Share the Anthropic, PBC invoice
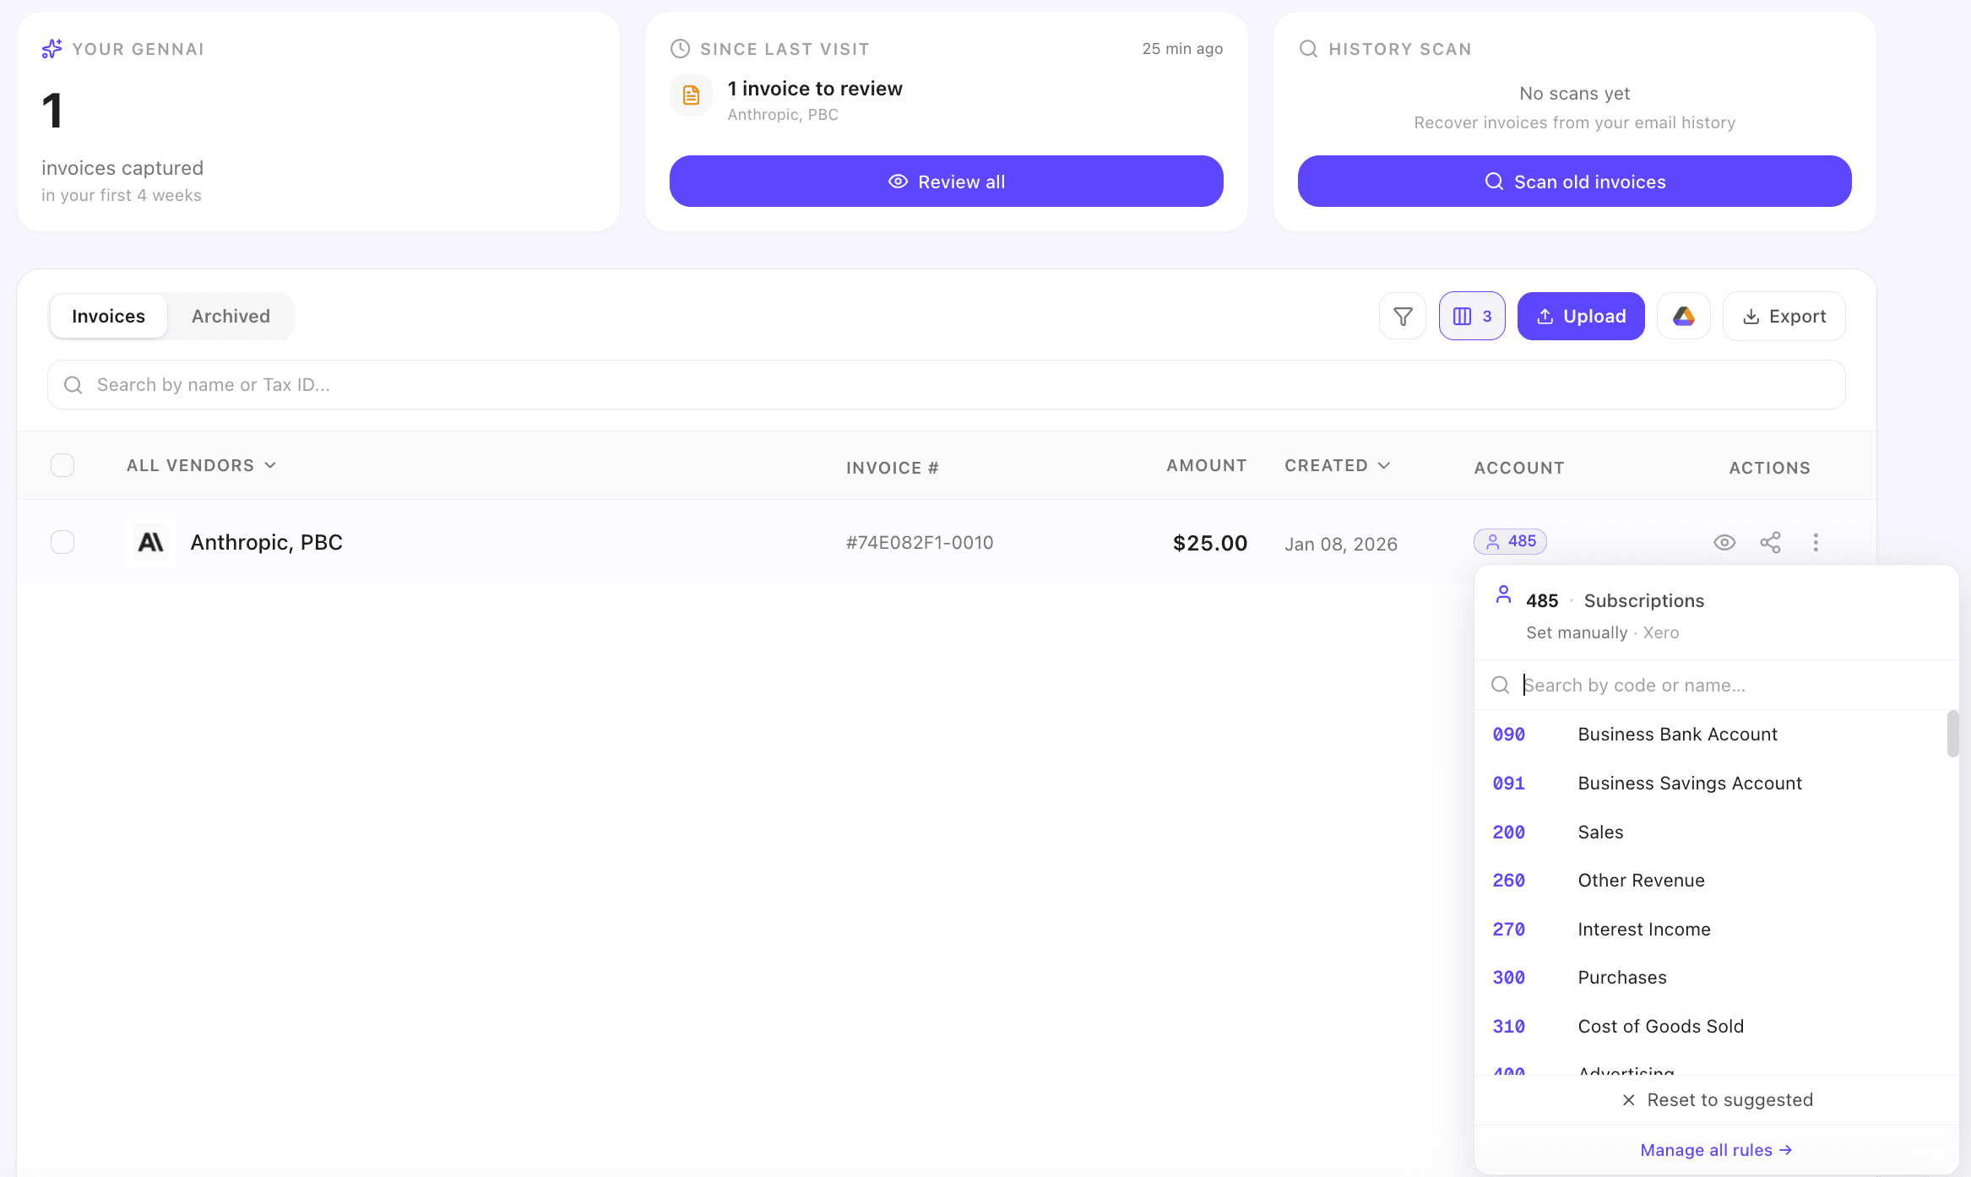Viewport: 1971px width, 1177px height. click(1770, 542)
